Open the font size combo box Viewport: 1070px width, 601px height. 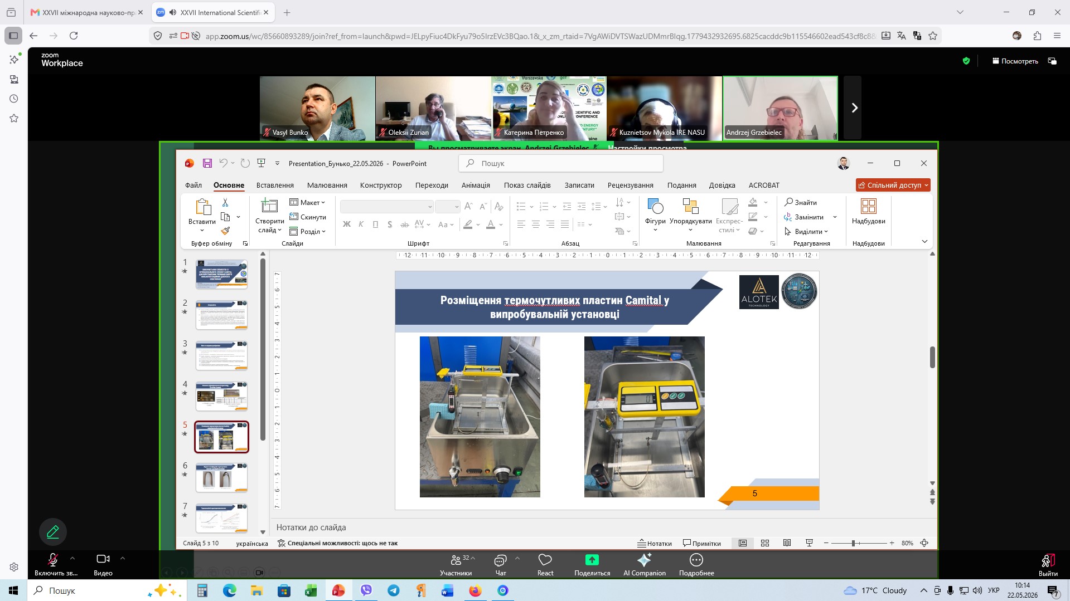point(447,207)
